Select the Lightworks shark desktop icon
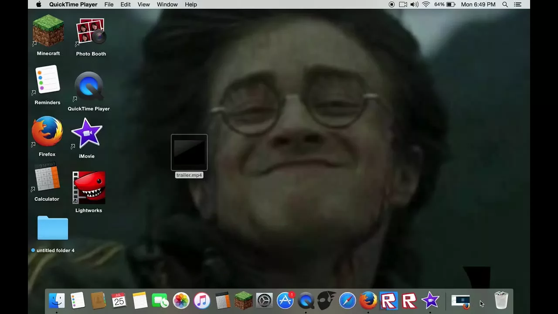 [89, 188]
